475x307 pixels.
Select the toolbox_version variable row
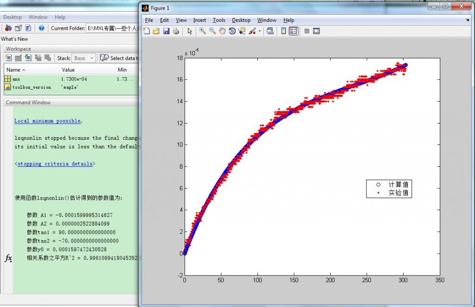(71, 87)
